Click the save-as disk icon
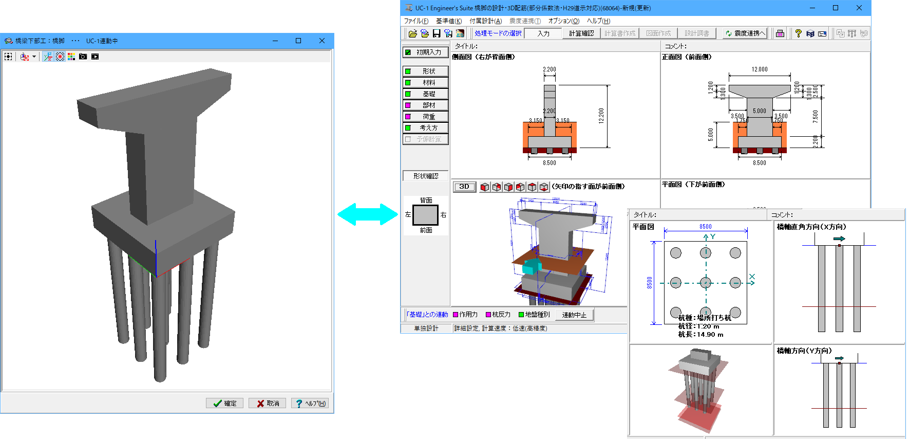The height and width of the screenshot is (439, 909). 448,33
